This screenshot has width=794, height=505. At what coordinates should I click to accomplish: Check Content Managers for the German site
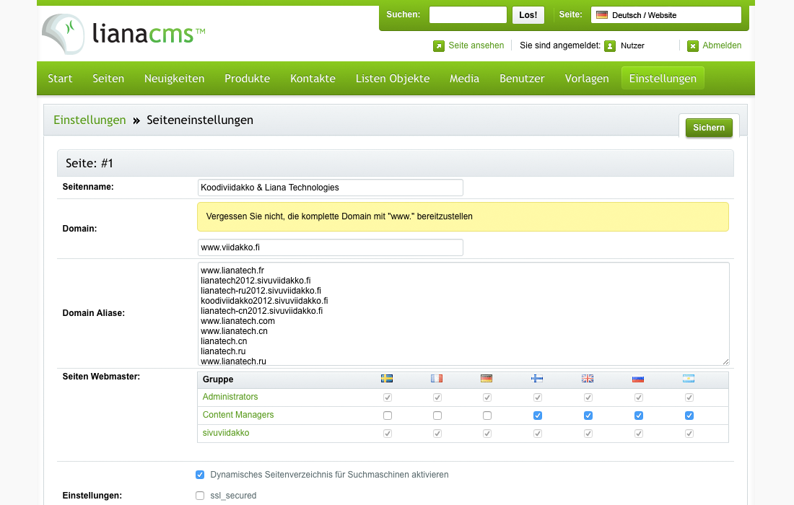487,416
